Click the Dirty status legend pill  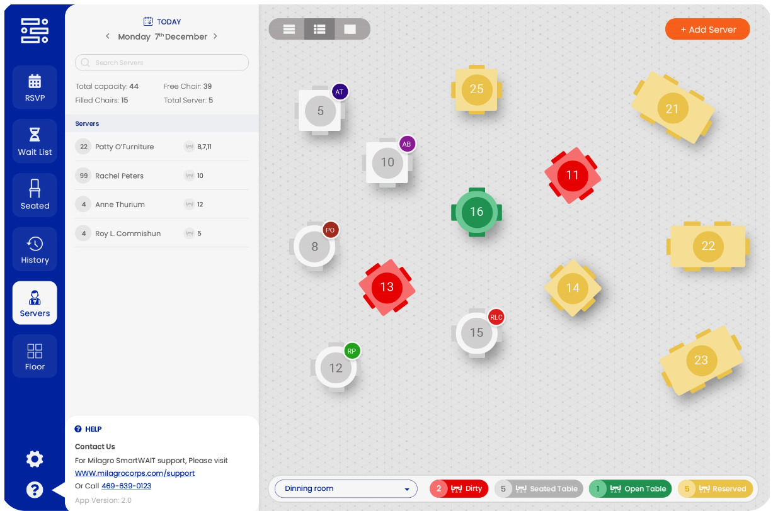click(459, 488)
